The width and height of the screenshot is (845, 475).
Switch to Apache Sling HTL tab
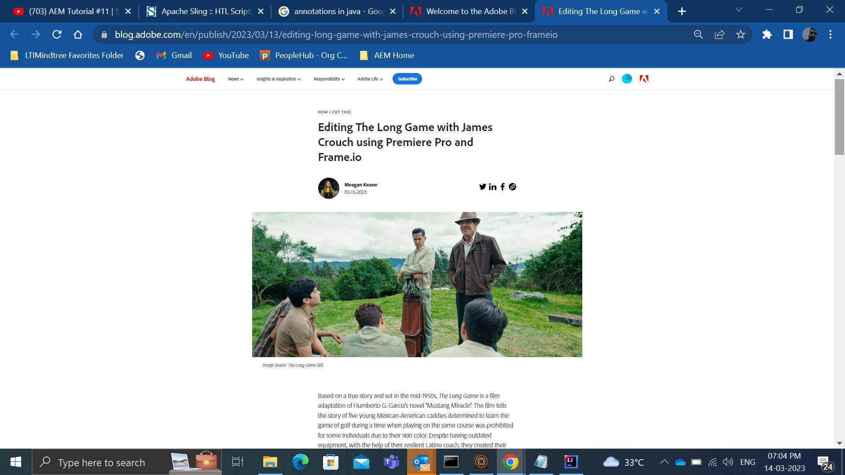[x=205, y=11]
